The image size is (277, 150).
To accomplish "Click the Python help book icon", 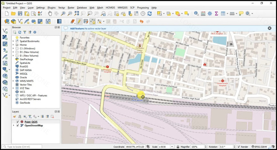I will 59,22.
